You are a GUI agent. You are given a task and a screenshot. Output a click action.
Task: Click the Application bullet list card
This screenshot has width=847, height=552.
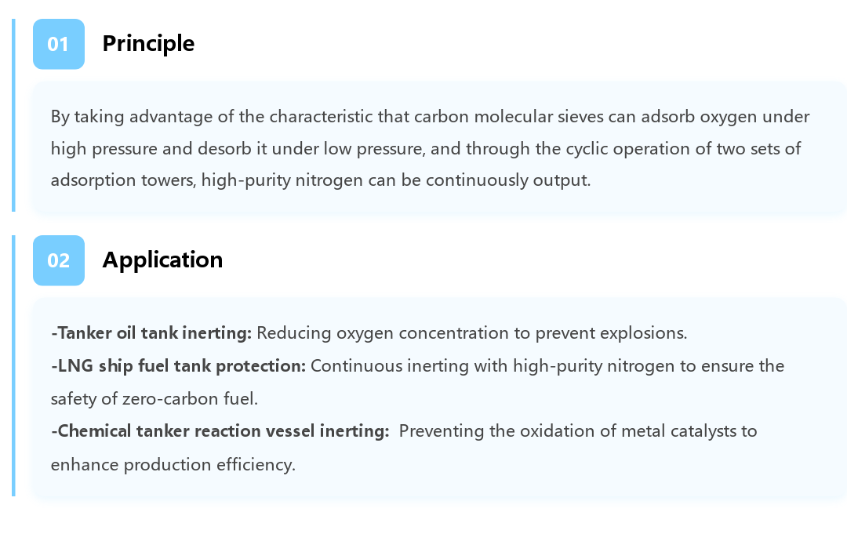point(439,397)
